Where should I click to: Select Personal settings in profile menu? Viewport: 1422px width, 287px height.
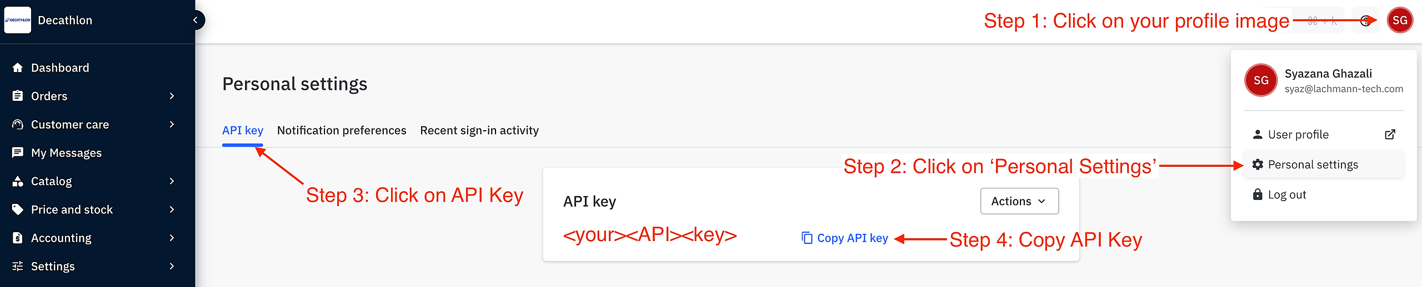click(x=1313, y=165)
